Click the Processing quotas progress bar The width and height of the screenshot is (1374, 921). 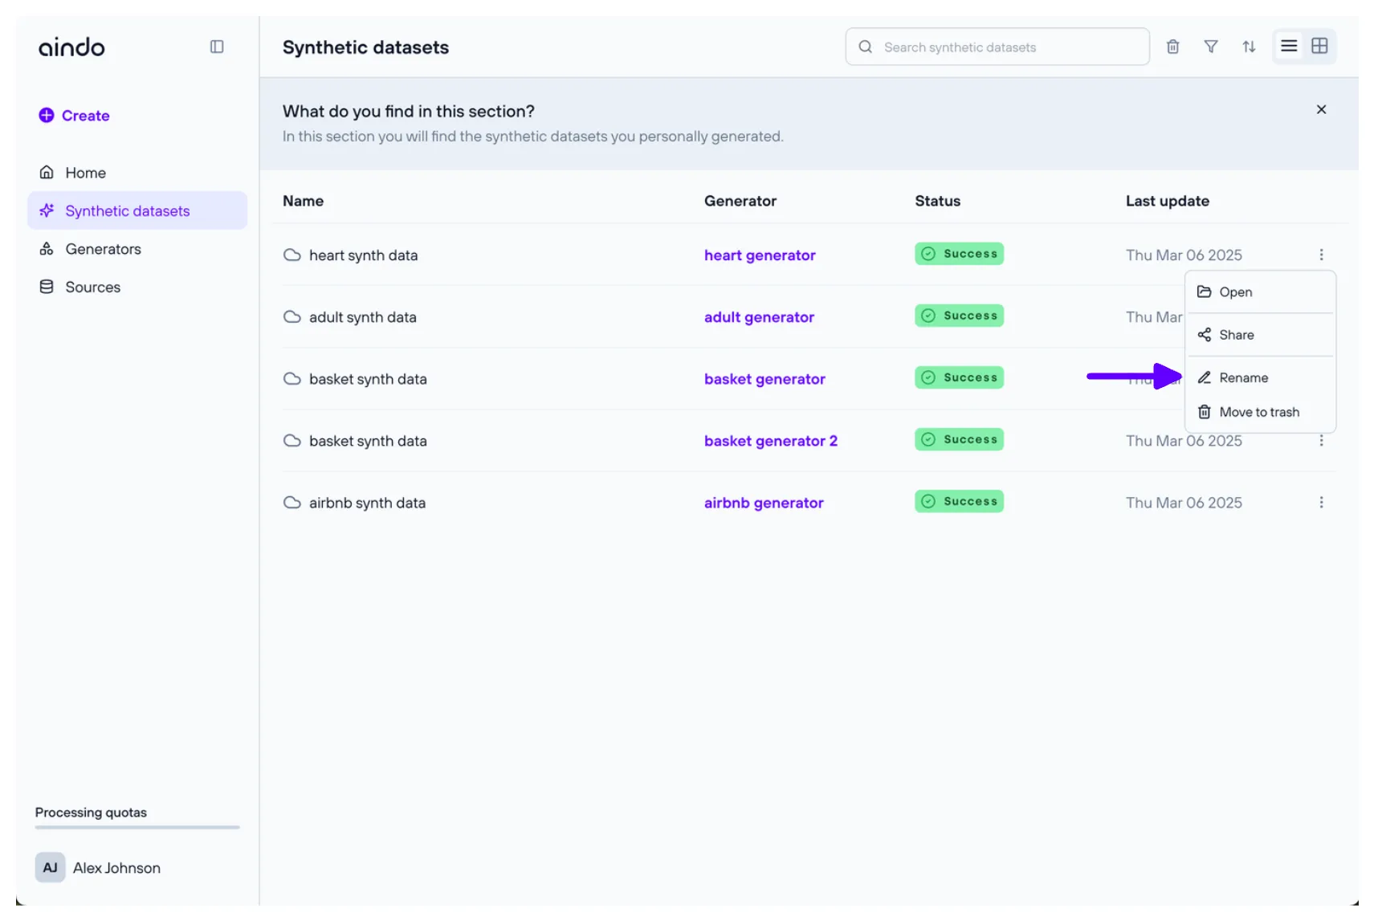coord(137,827)
